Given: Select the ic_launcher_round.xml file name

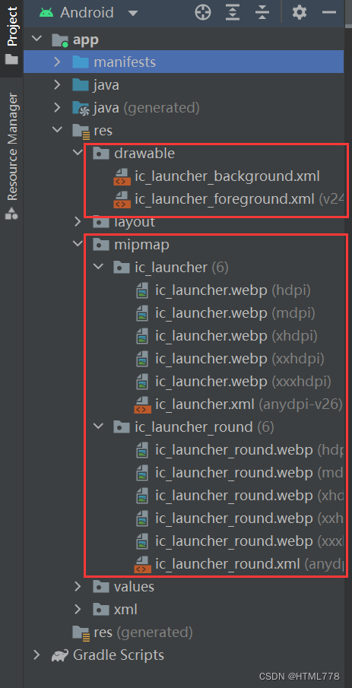Looking at the screenshot, I should (x=227, y=564).
